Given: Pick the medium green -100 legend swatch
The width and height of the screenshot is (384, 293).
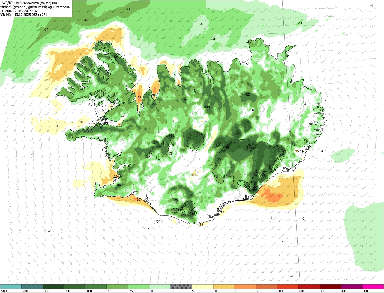Looking at the screenshot, I should coord(96,286).
